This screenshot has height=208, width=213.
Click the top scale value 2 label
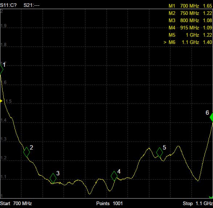pyautogui.click(x=1, y=11)
